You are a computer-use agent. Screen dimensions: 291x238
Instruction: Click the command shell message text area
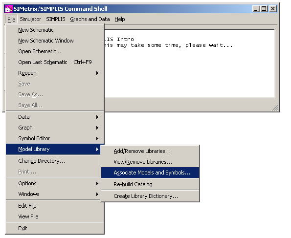189,64
